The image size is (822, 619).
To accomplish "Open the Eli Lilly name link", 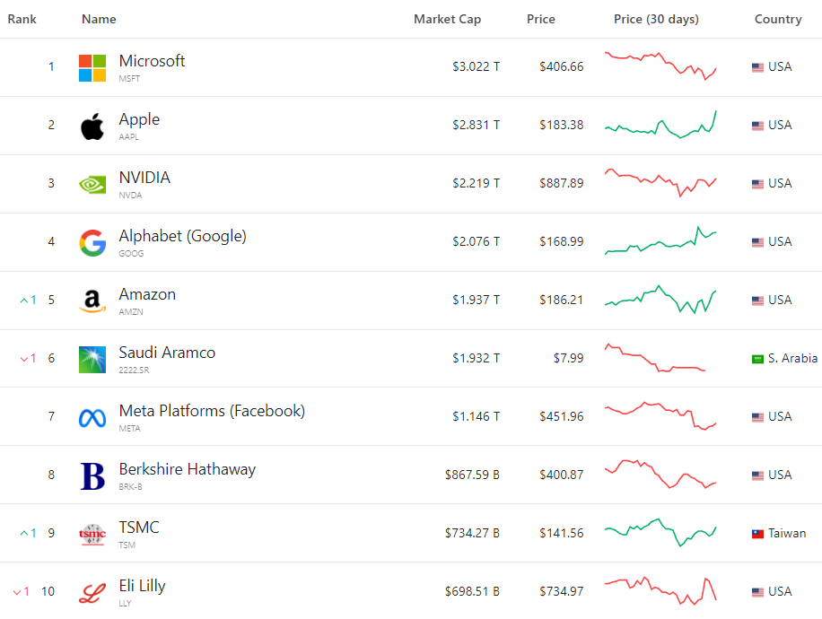I will 142,586.
